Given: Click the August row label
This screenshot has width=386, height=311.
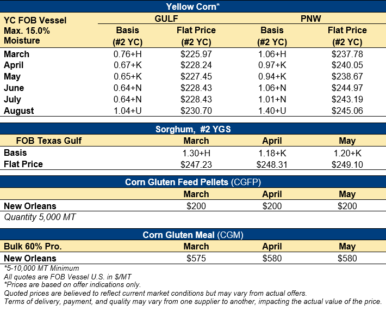Looking at the screenshot, I should [x=19, y=111].
